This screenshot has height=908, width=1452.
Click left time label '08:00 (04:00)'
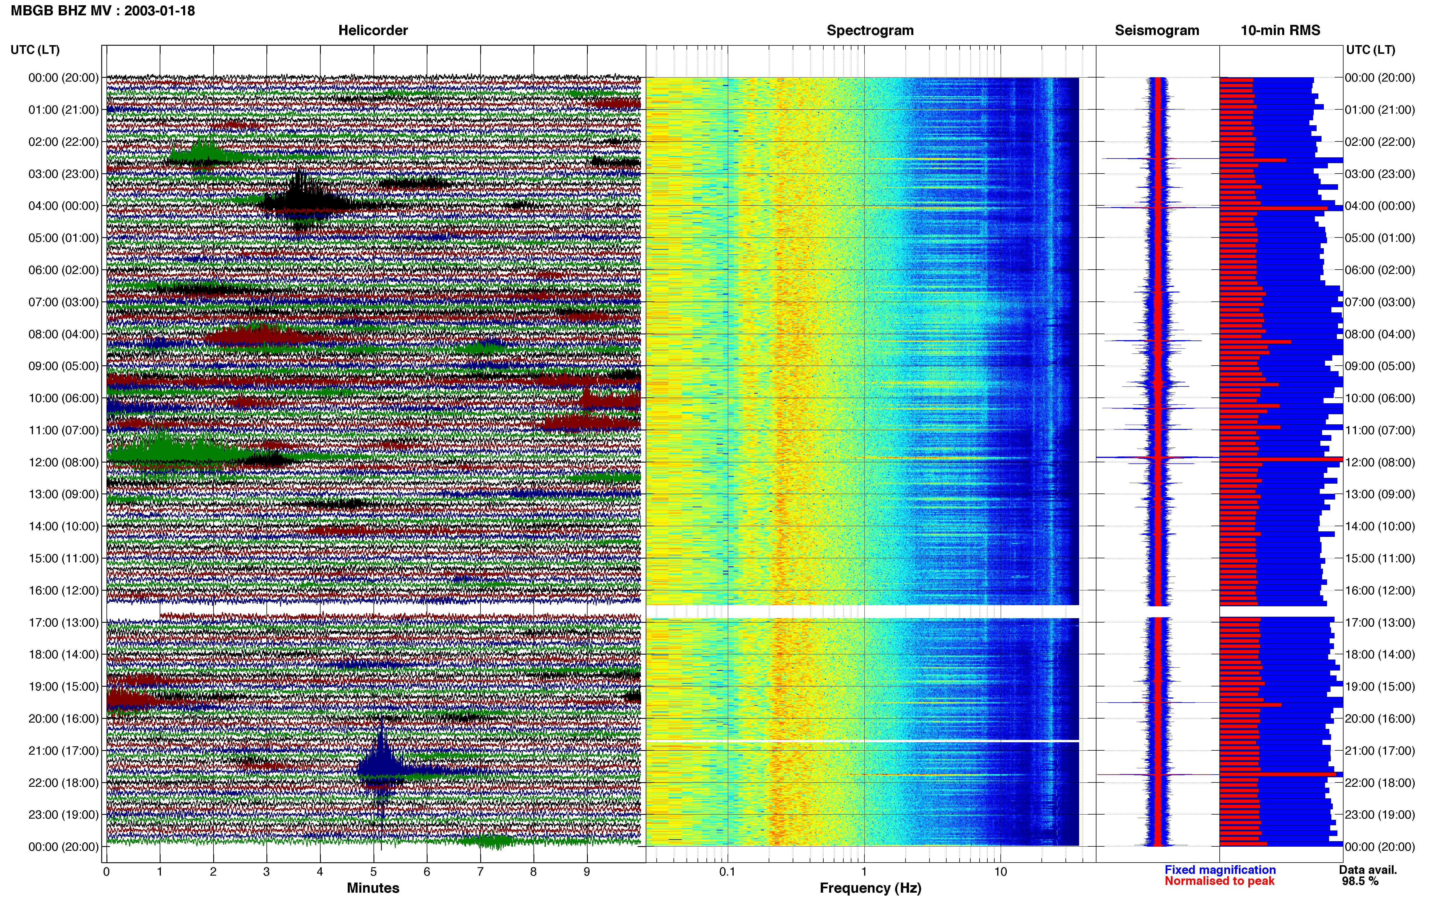click(64, 334)
